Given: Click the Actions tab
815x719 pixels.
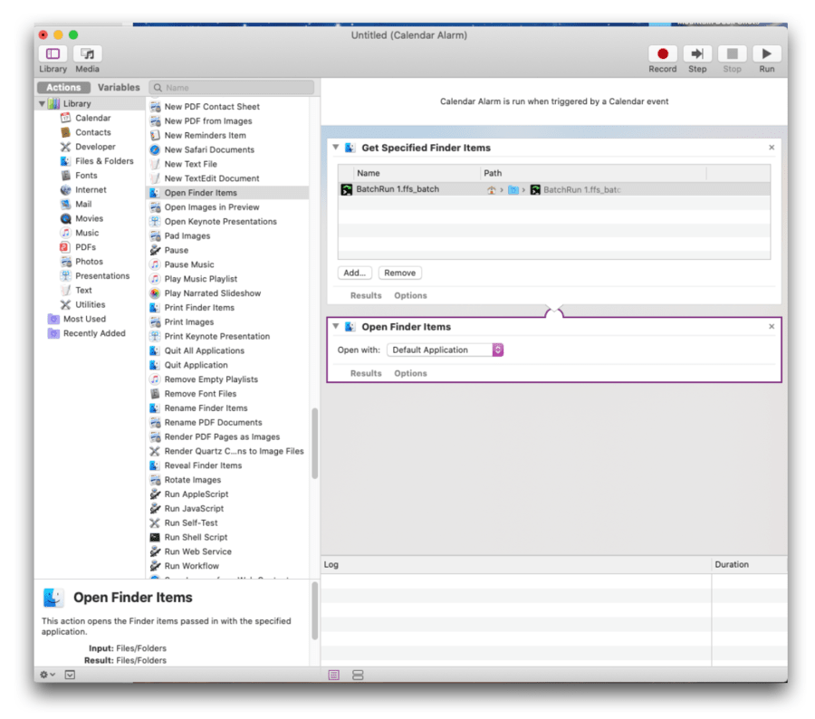Looking at the screenshot, I should pos(62,87).
